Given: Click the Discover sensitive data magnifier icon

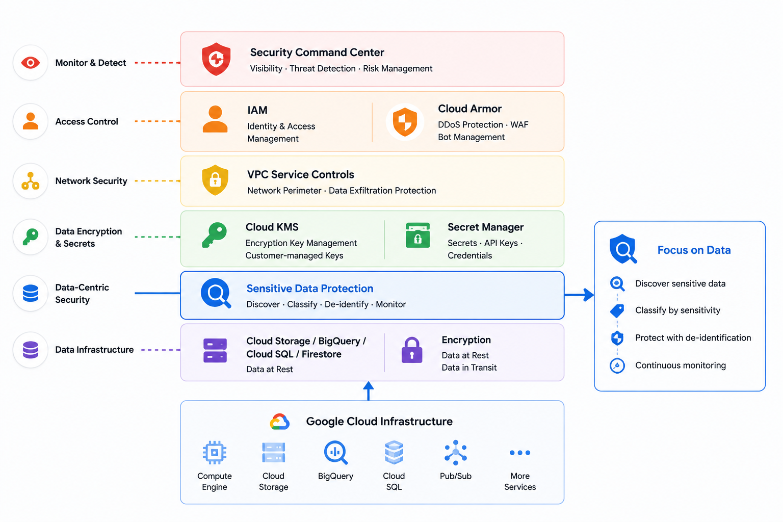Looking at the screenshot, I should point(617,283).
